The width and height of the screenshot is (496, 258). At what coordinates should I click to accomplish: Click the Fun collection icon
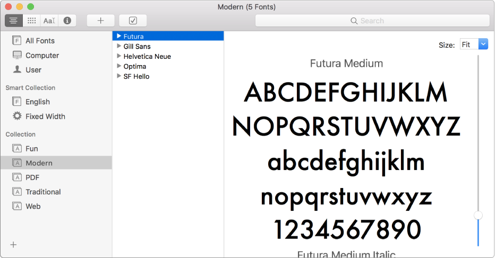[17, 148]
